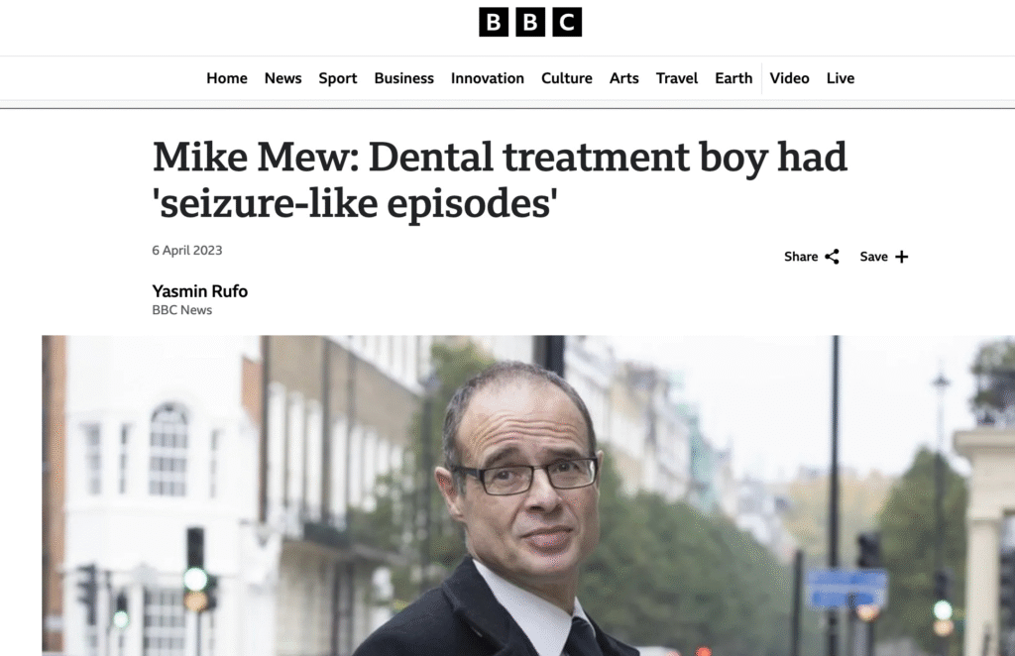The height and width of the screenshot is (656, 1015).
Task: Click the plus icon next to Save
Action: tap(901, 257)
